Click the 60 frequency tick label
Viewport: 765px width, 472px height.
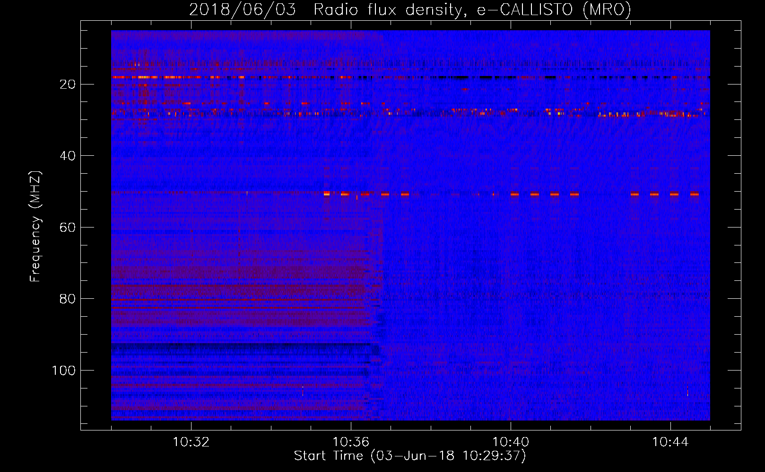[68, 228]
